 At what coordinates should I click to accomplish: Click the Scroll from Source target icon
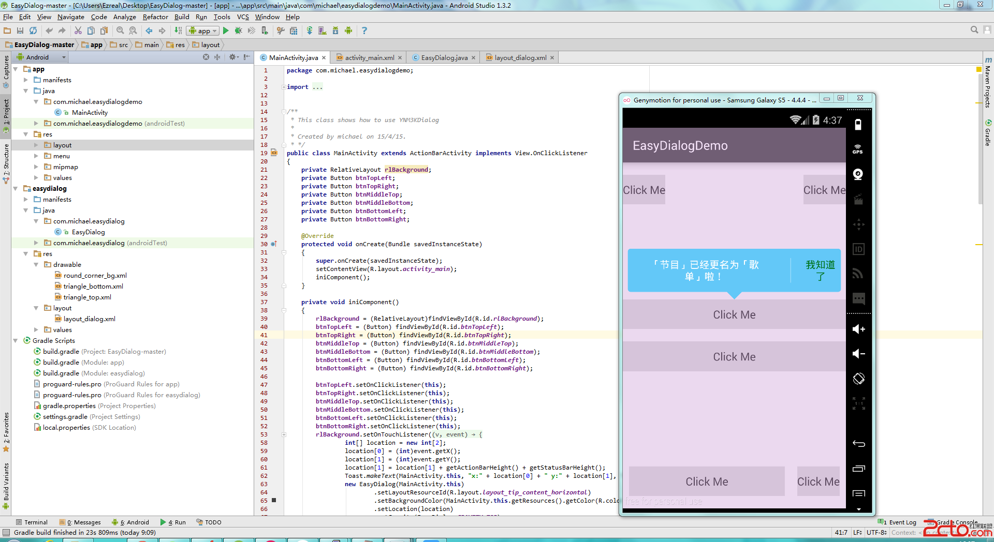click(x=206, y=57)
